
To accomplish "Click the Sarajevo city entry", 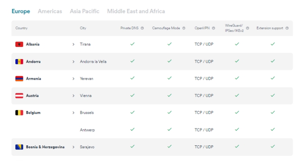I will tap(87, 147).
